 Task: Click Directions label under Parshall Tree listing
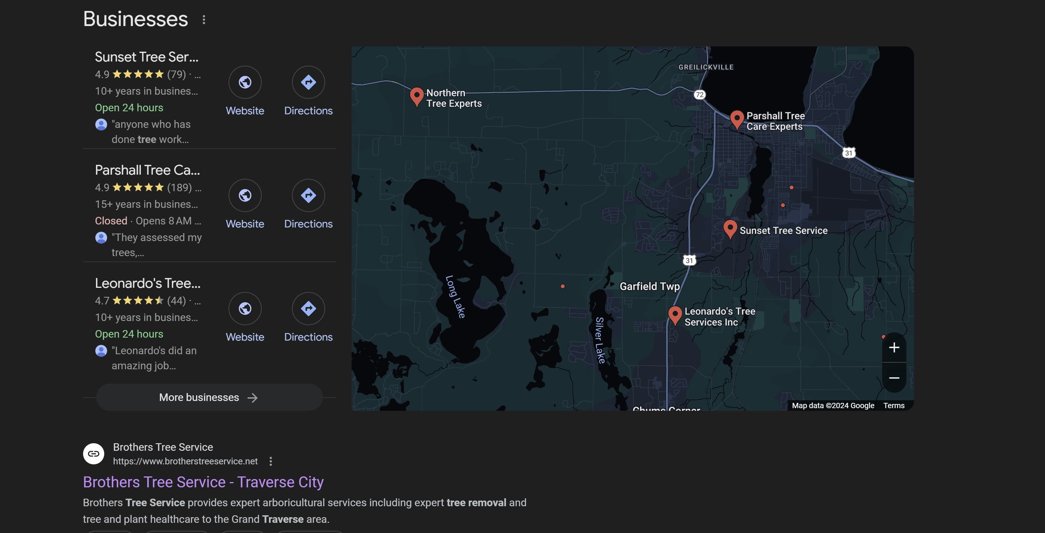[x=308, y=224]
